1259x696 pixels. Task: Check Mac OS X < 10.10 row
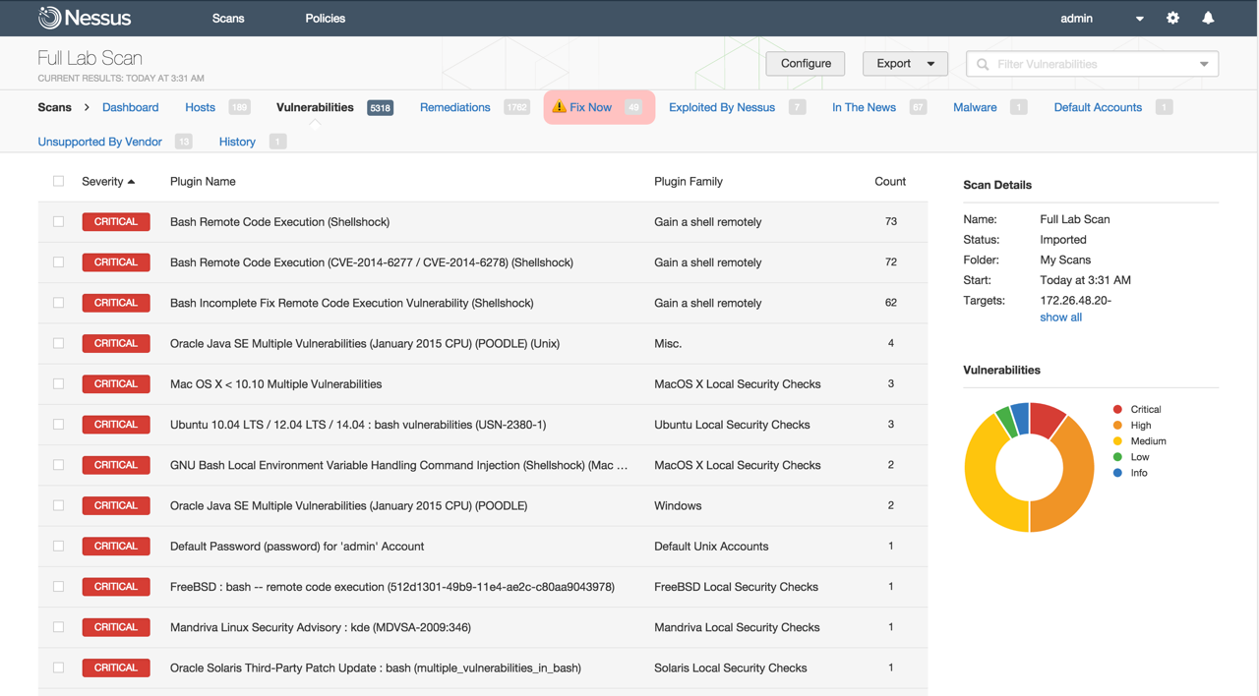(58, 384)
